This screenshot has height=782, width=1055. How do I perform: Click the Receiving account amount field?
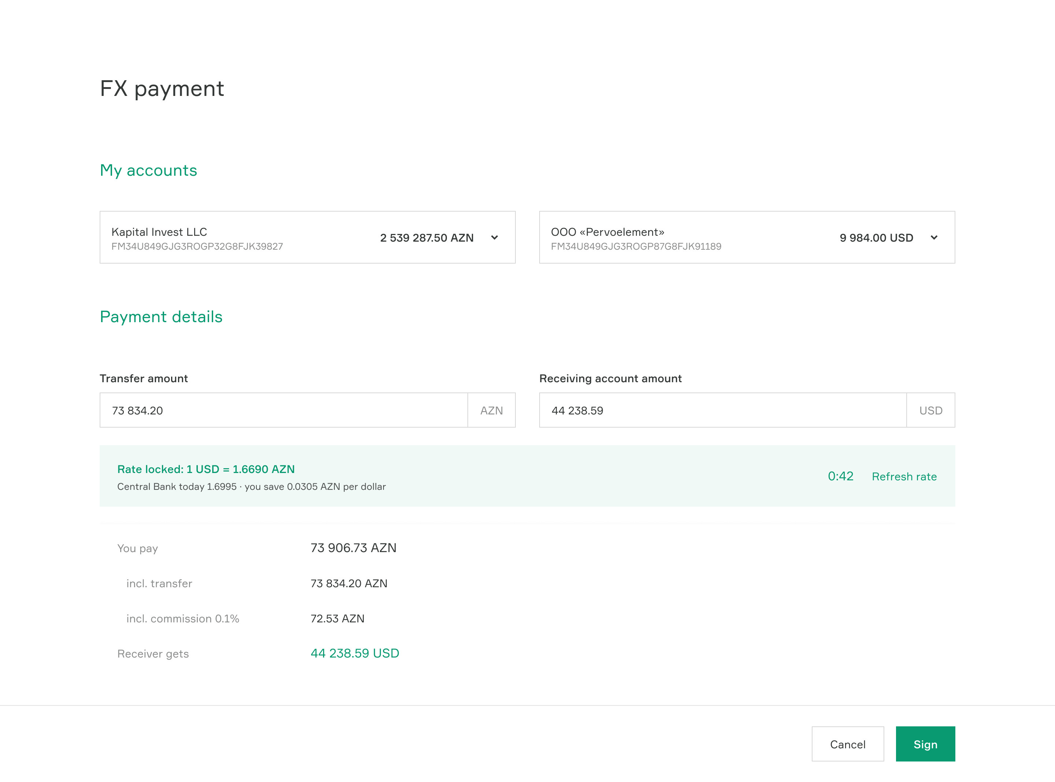point(723,410)
